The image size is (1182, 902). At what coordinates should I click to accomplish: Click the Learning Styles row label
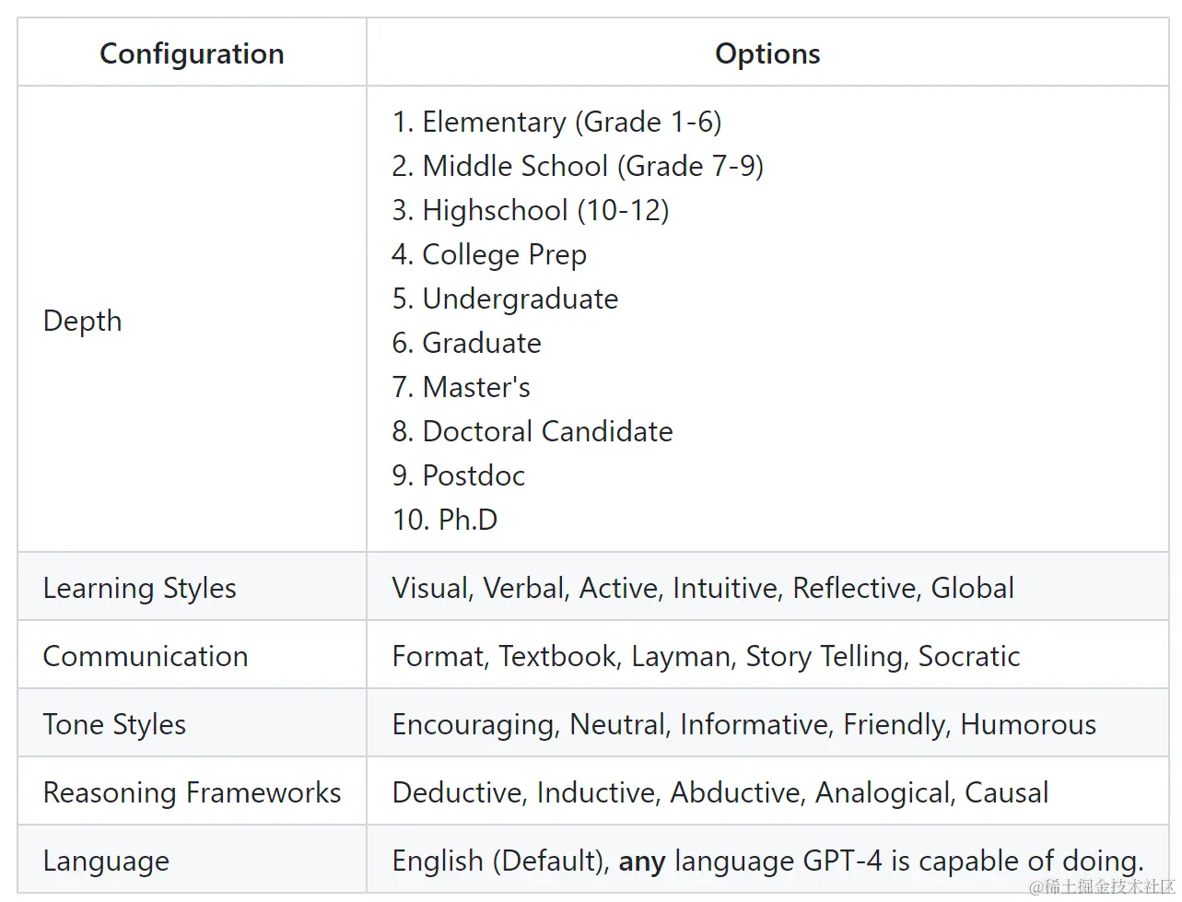[x=139, y=588]
